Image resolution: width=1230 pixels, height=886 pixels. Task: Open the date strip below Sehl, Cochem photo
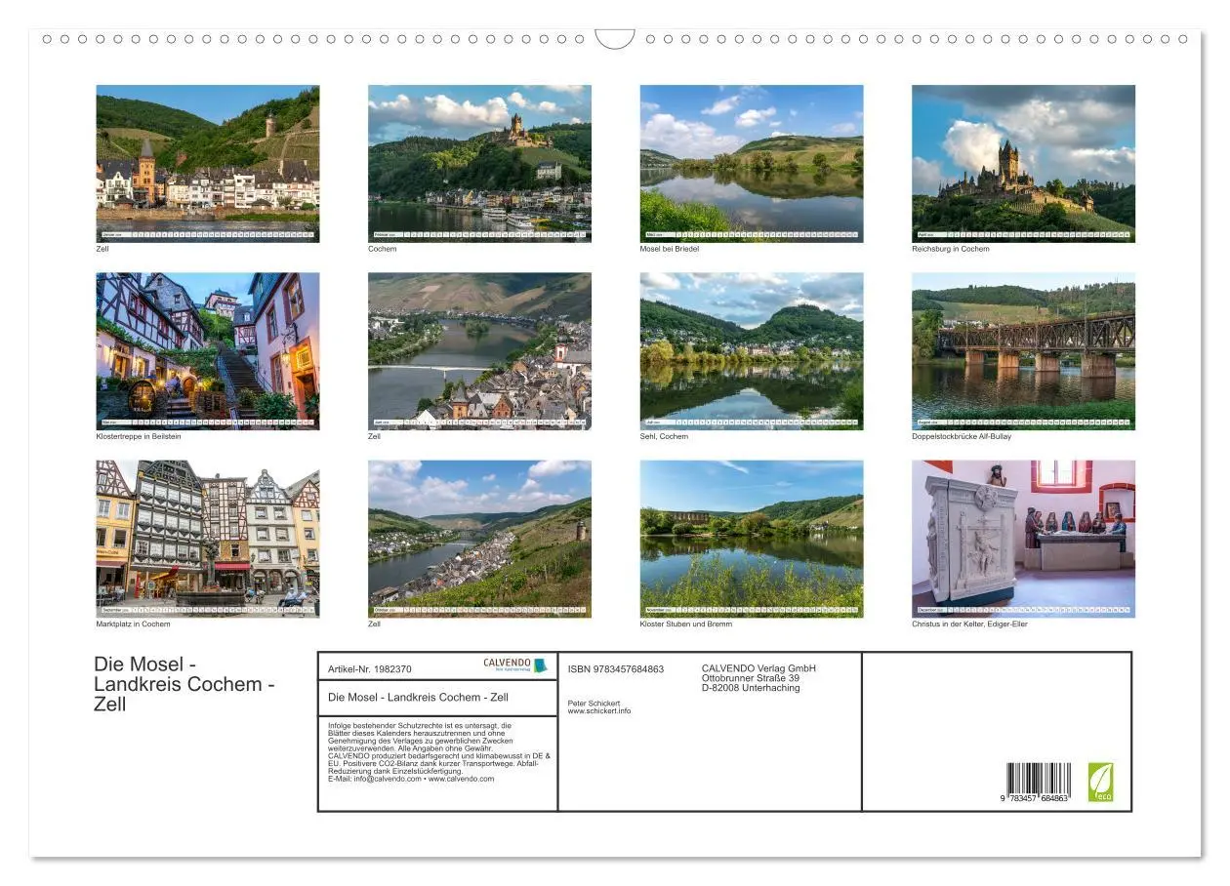(752, 422)
